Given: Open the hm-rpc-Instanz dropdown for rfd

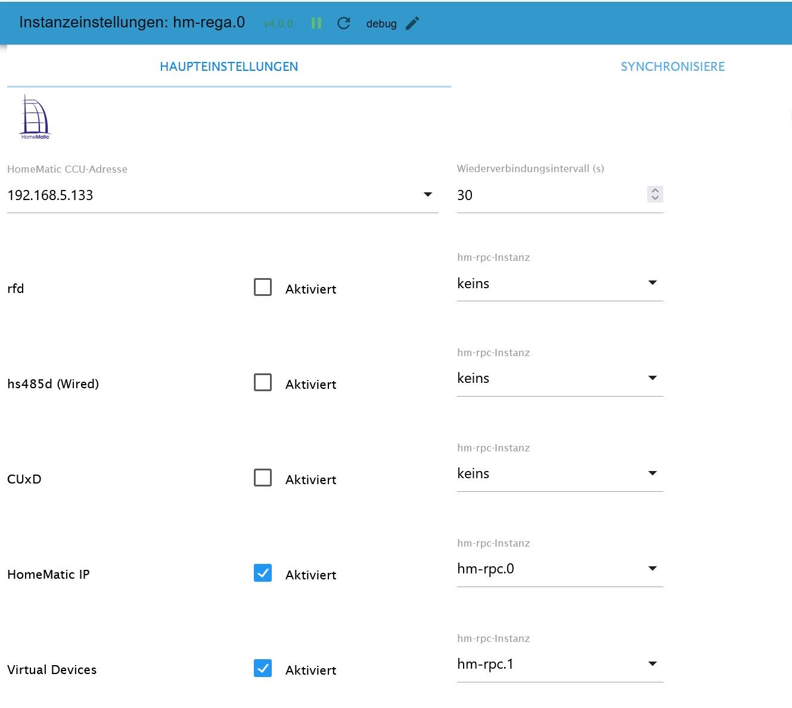Looking at the screenshot, I should tap(560, 283).
